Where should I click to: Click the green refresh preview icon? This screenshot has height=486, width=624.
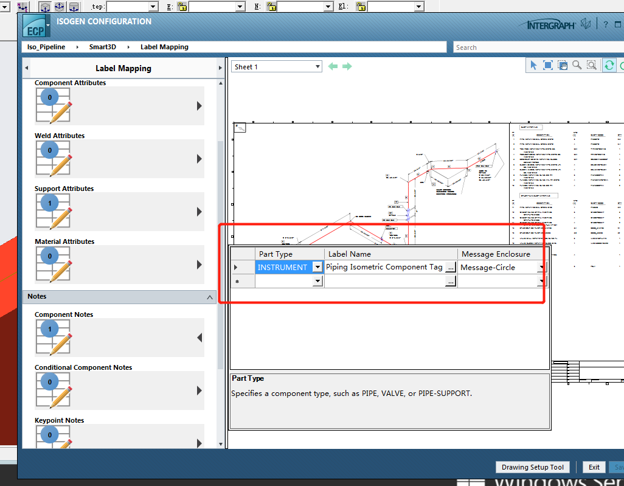609,65
